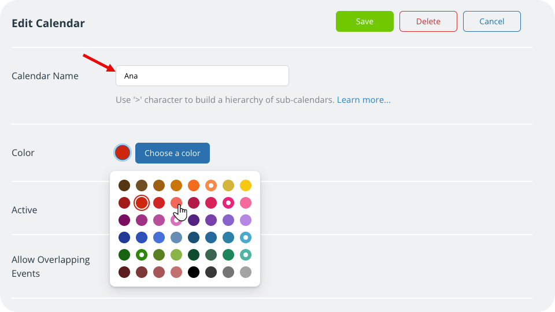Open the Learn more link

click(364, 100)
